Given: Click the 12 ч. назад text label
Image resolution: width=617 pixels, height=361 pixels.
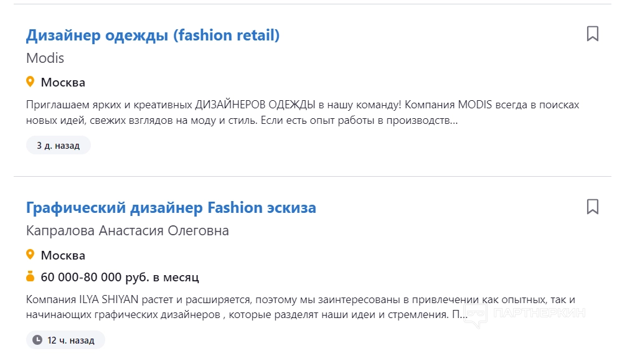Looking at the screenshot, I should click(71, 340).
